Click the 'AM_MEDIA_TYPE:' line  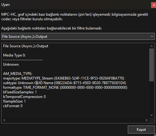coord(17,74)
